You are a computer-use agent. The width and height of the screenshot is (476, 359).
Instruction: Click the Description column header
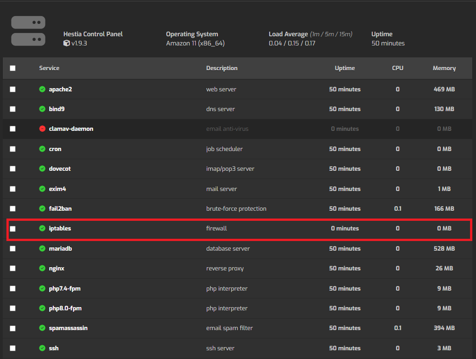[x=222, y=68]
